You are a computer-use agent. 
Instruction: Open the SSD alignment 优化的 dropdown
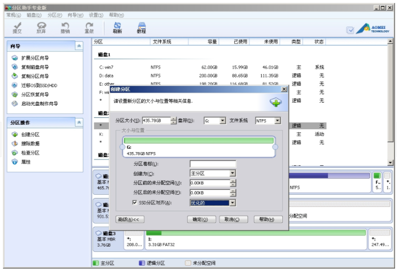[x=232, y=203]
